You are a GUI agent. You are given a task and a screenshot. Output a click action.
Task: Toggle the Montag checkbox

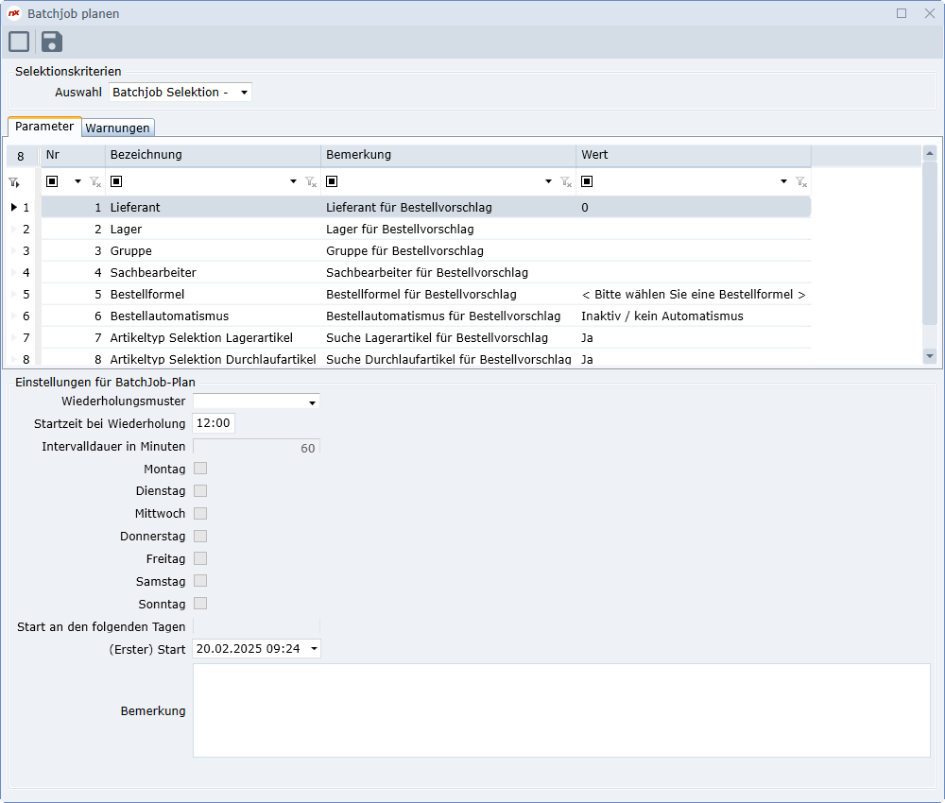(x=200, y=469)
